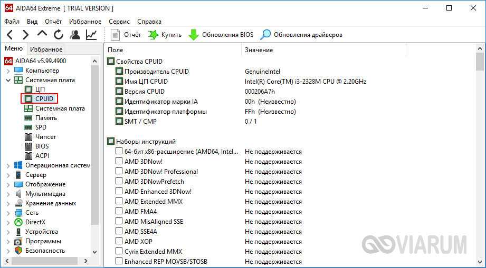This screenshot has width=486, height=268.
Task: Open the Сервис menu
Action: tap(119, 22)
